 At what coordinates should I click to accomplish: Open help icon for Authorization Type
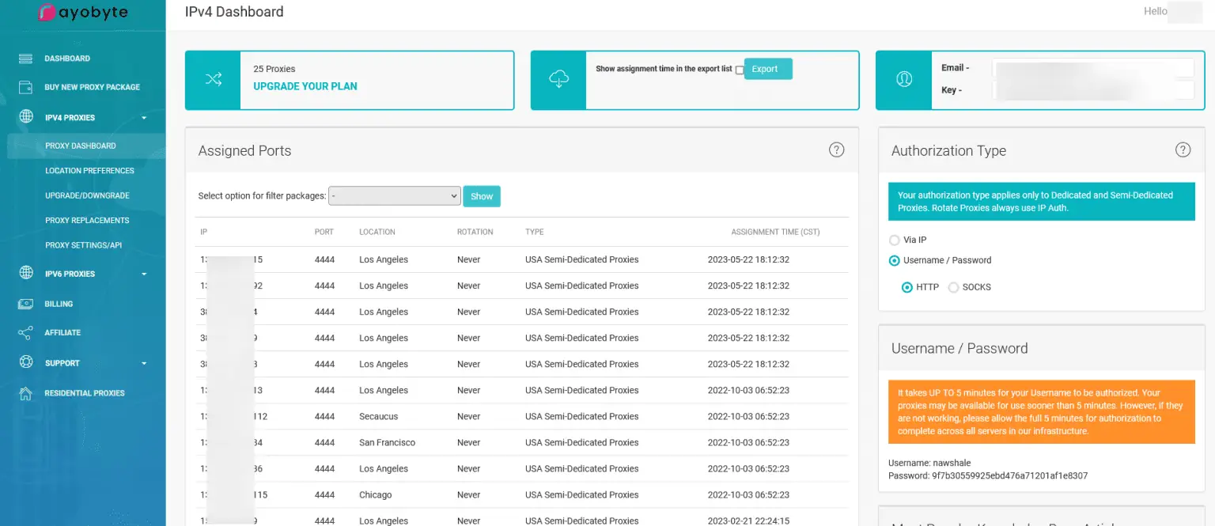1183,150
